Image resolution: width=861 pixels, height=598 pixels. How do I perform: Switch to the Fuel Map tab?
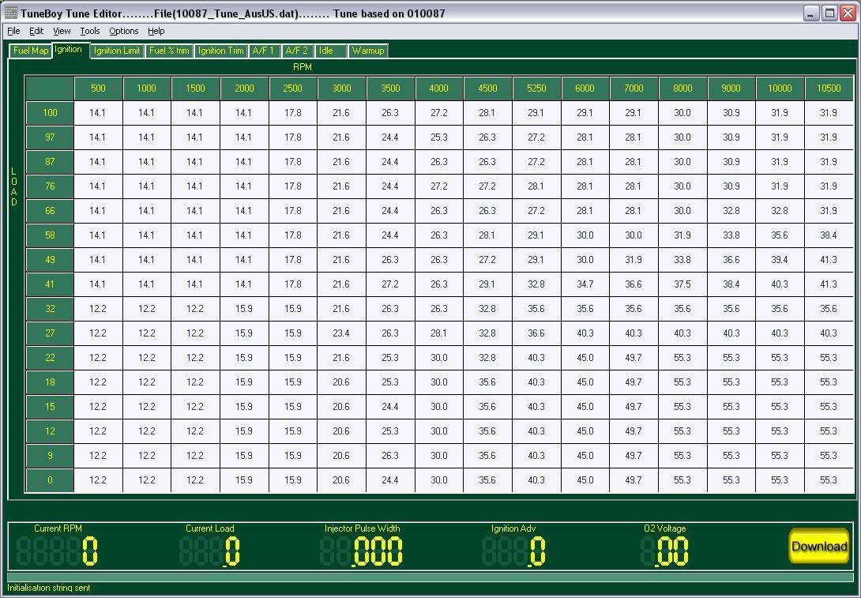(31, 51)
